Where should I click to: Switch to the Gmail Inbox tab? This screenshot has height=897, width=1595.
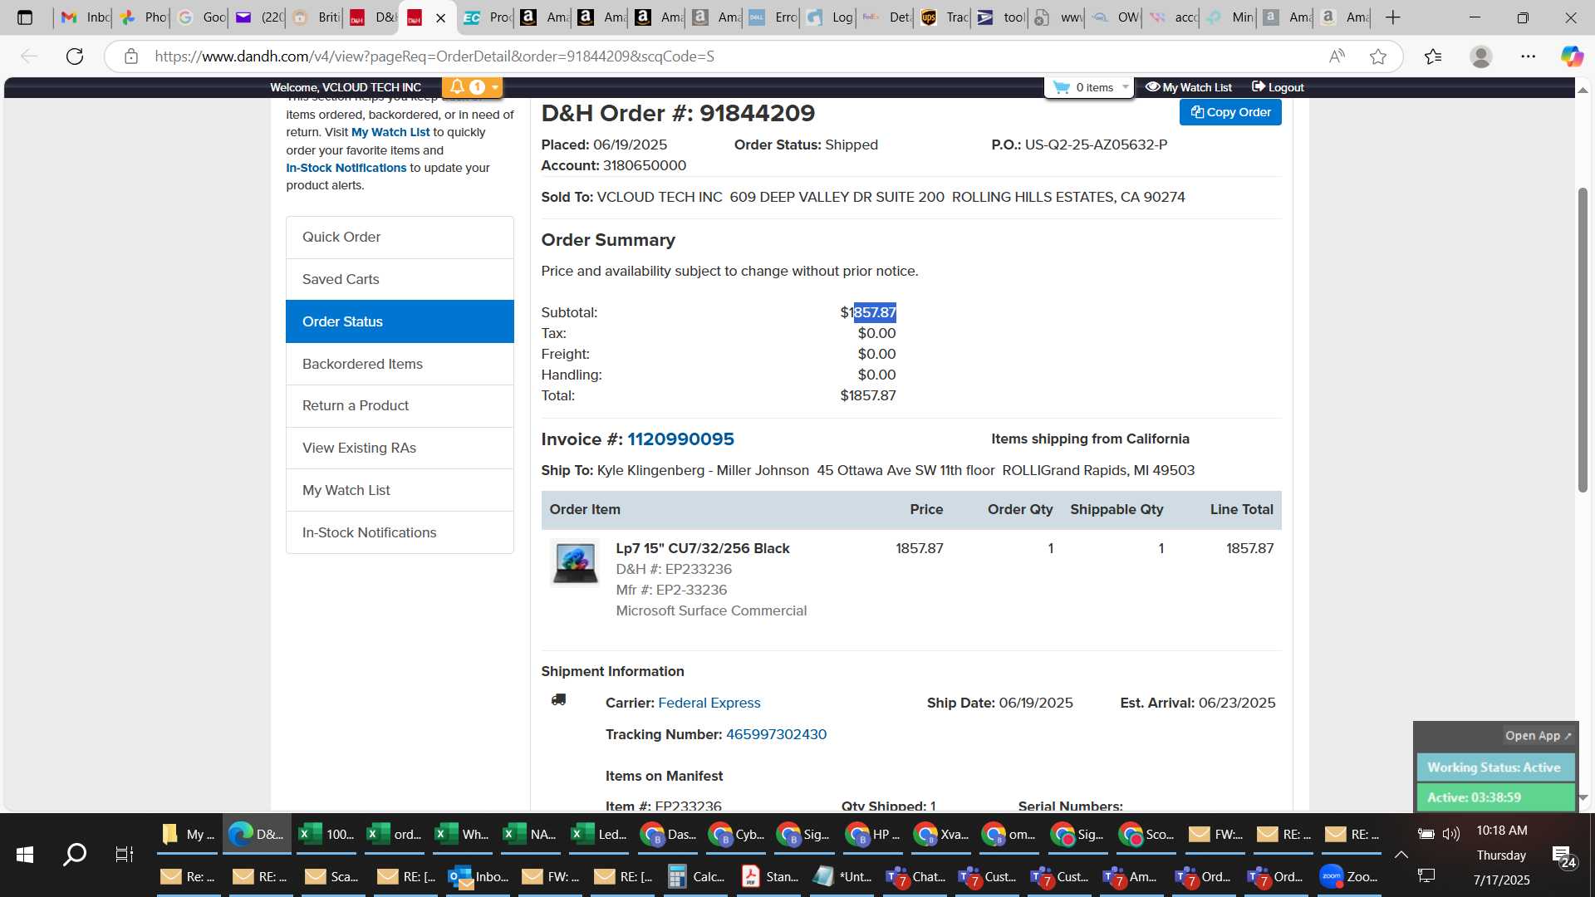[x=85, y=17]
